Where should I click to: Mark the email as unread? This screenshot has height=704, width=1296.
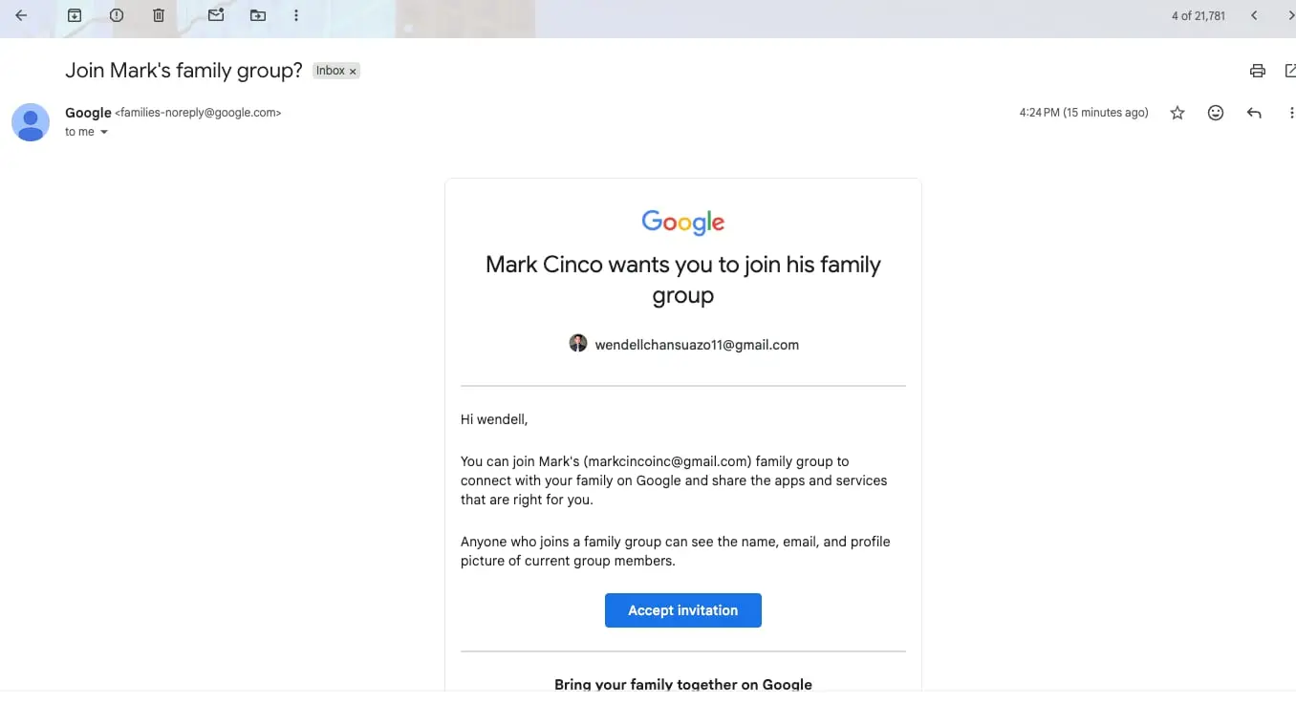216,15
